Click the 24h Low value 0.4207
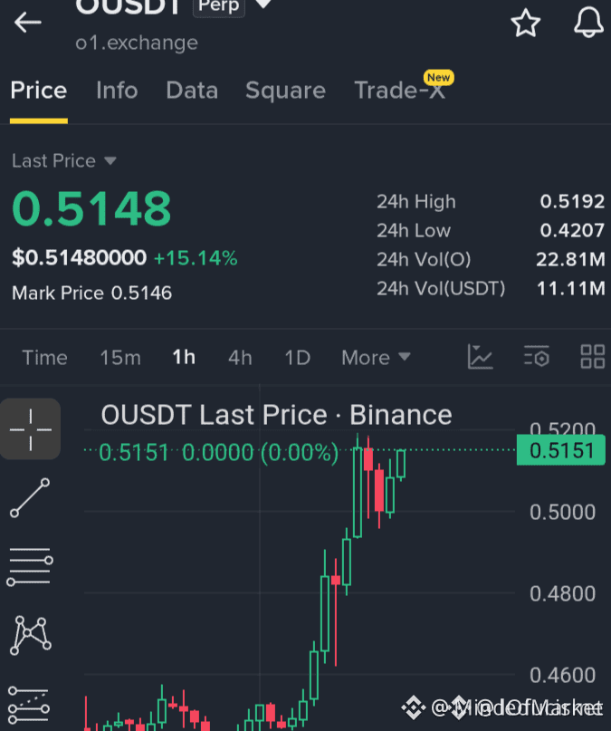Image resolution: width=611 pixels, height=731 pixels. point(572,230)
